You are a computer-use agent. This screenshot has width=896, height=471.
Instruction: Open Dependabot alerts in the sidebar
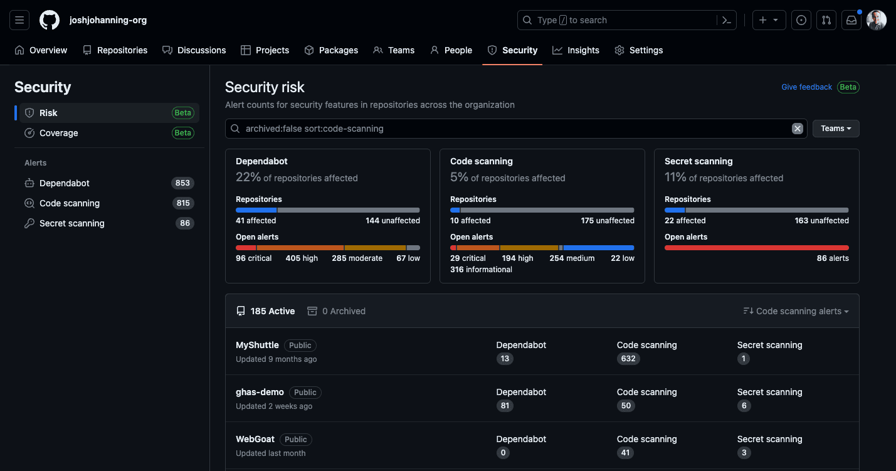[x=65, y=183]
